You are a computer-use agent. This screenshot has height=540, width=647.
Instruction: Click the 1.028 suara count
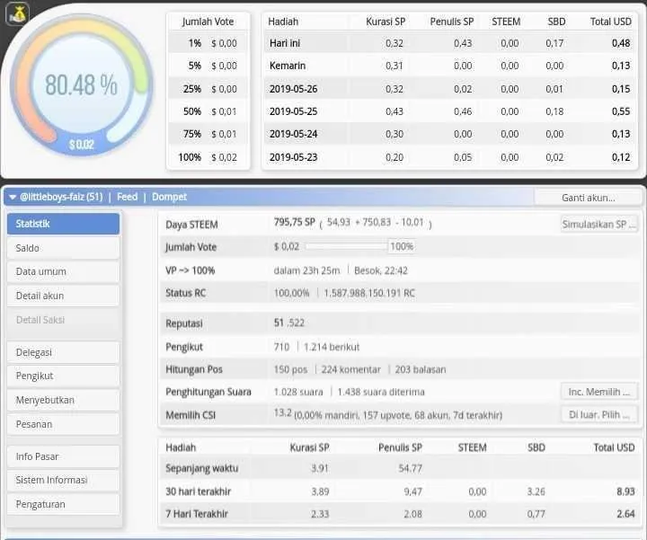[298, 392]
